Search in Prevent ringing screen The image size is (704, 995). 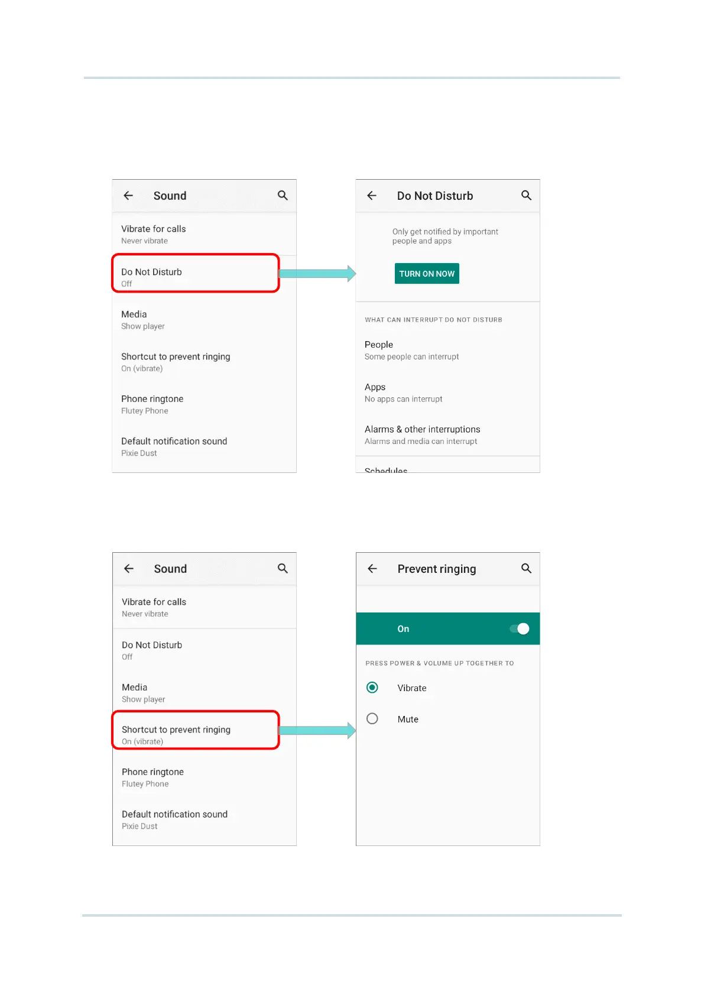(x=526, y=569)
